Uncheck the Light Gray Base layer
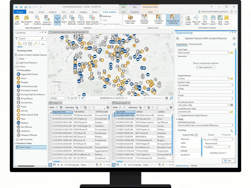Image resolution: width=251 pixels, height=188 pixels. 17,139
